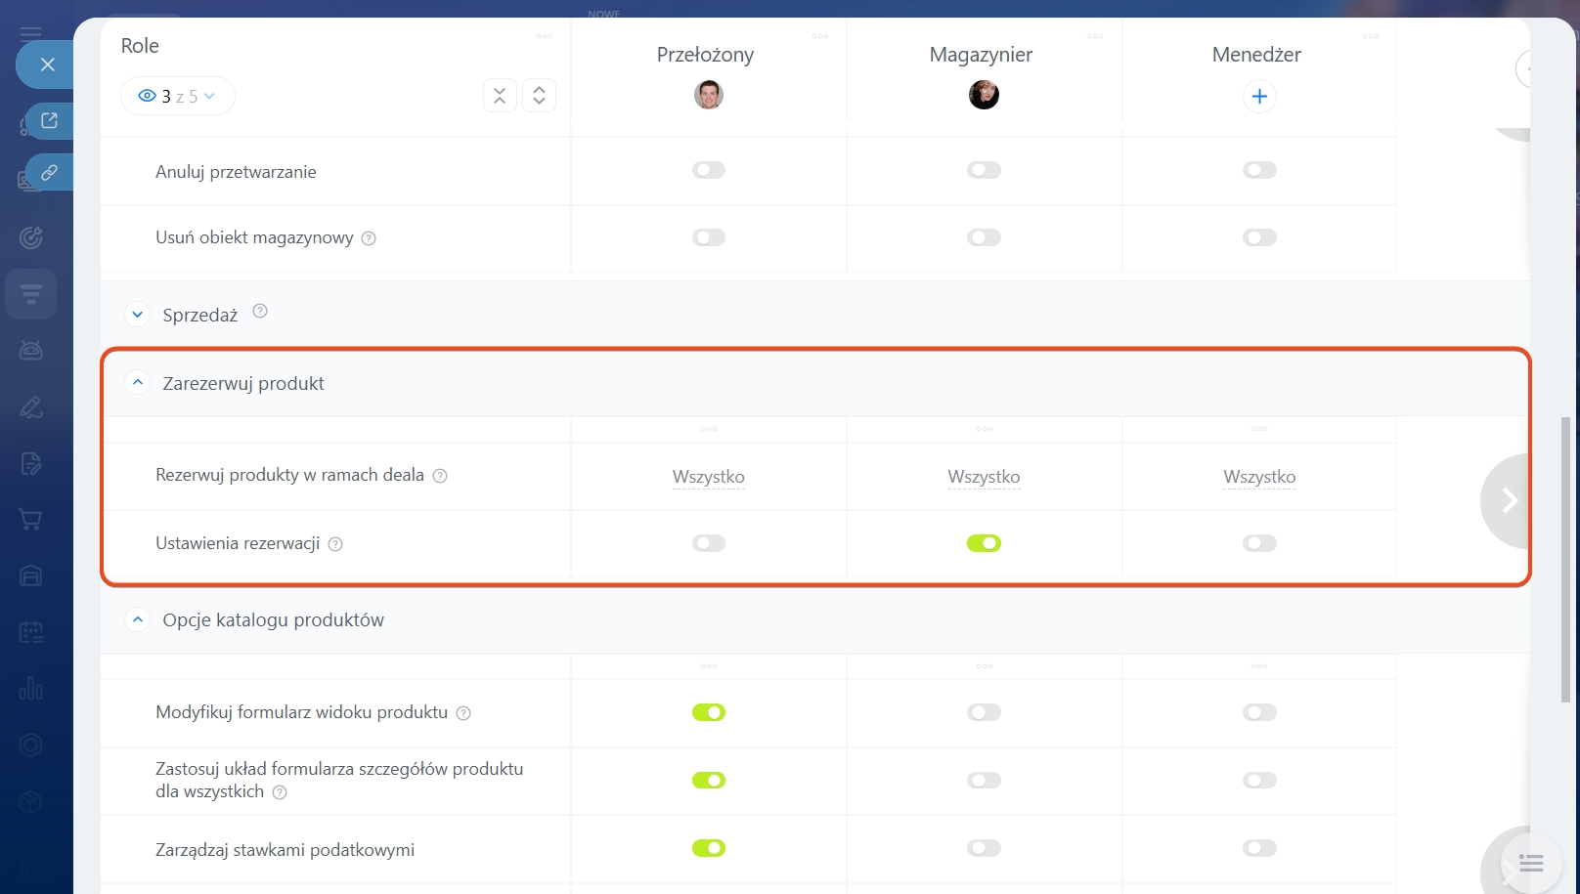This screenshot has width=1580, height=894.
Task: Click the right arrow to scroll roles
Action: click(x=1509, y=500)
